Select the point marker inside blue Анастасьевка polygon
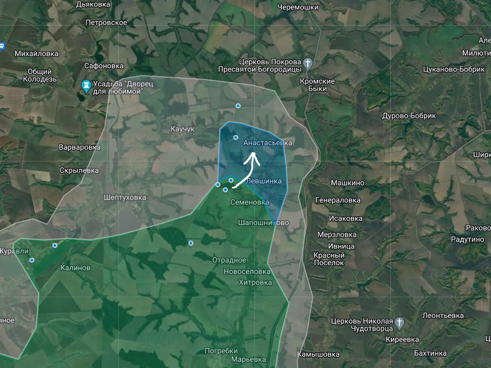Screen dimensions: 491x368 tap(236, 137)
